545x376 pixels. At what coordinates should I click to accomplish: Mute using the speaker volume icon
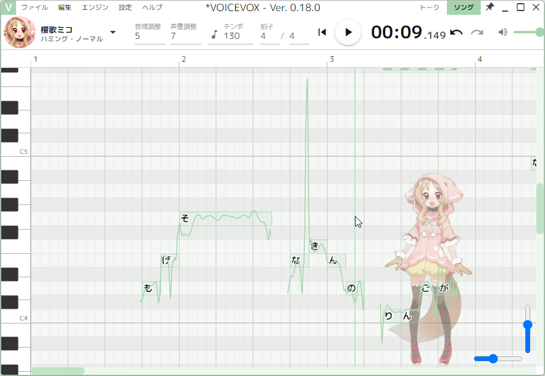[x=502, y=32]
